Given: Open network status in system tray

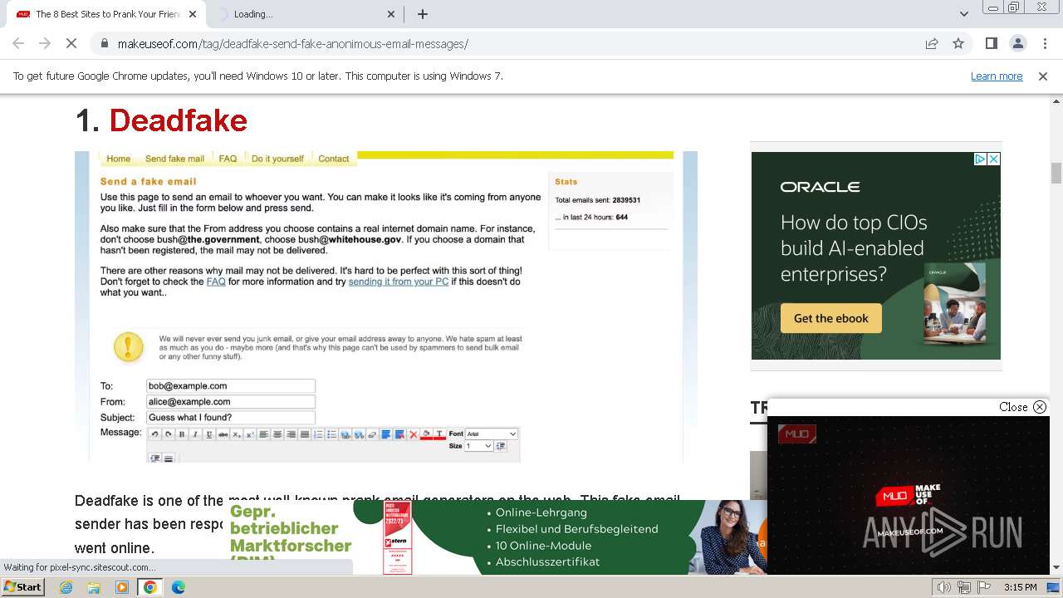Looking at the screenshot, I should pyautogui.click(x=964, y=587).
